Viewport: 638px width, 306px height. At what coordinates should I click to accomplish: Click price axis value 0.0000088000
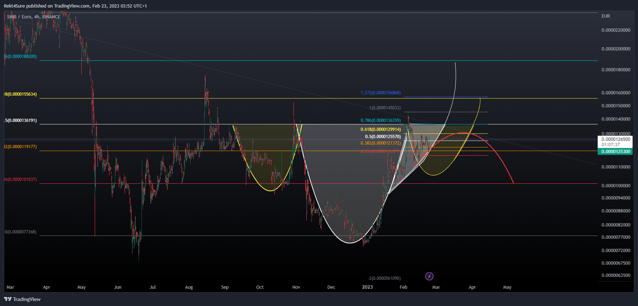click(x=616, y=211)
